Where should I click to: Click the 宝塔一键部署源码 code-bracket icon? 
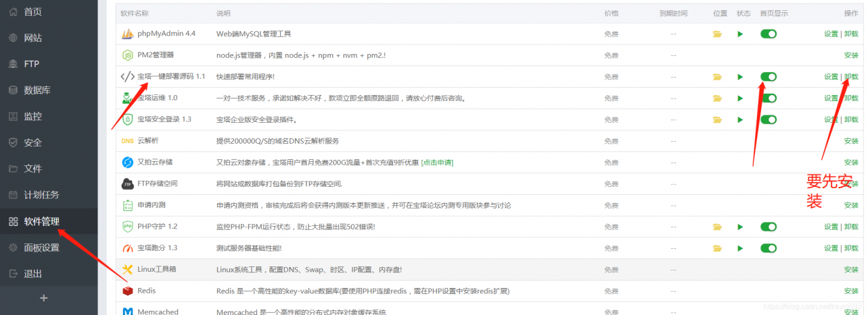(x=127, y=77)
